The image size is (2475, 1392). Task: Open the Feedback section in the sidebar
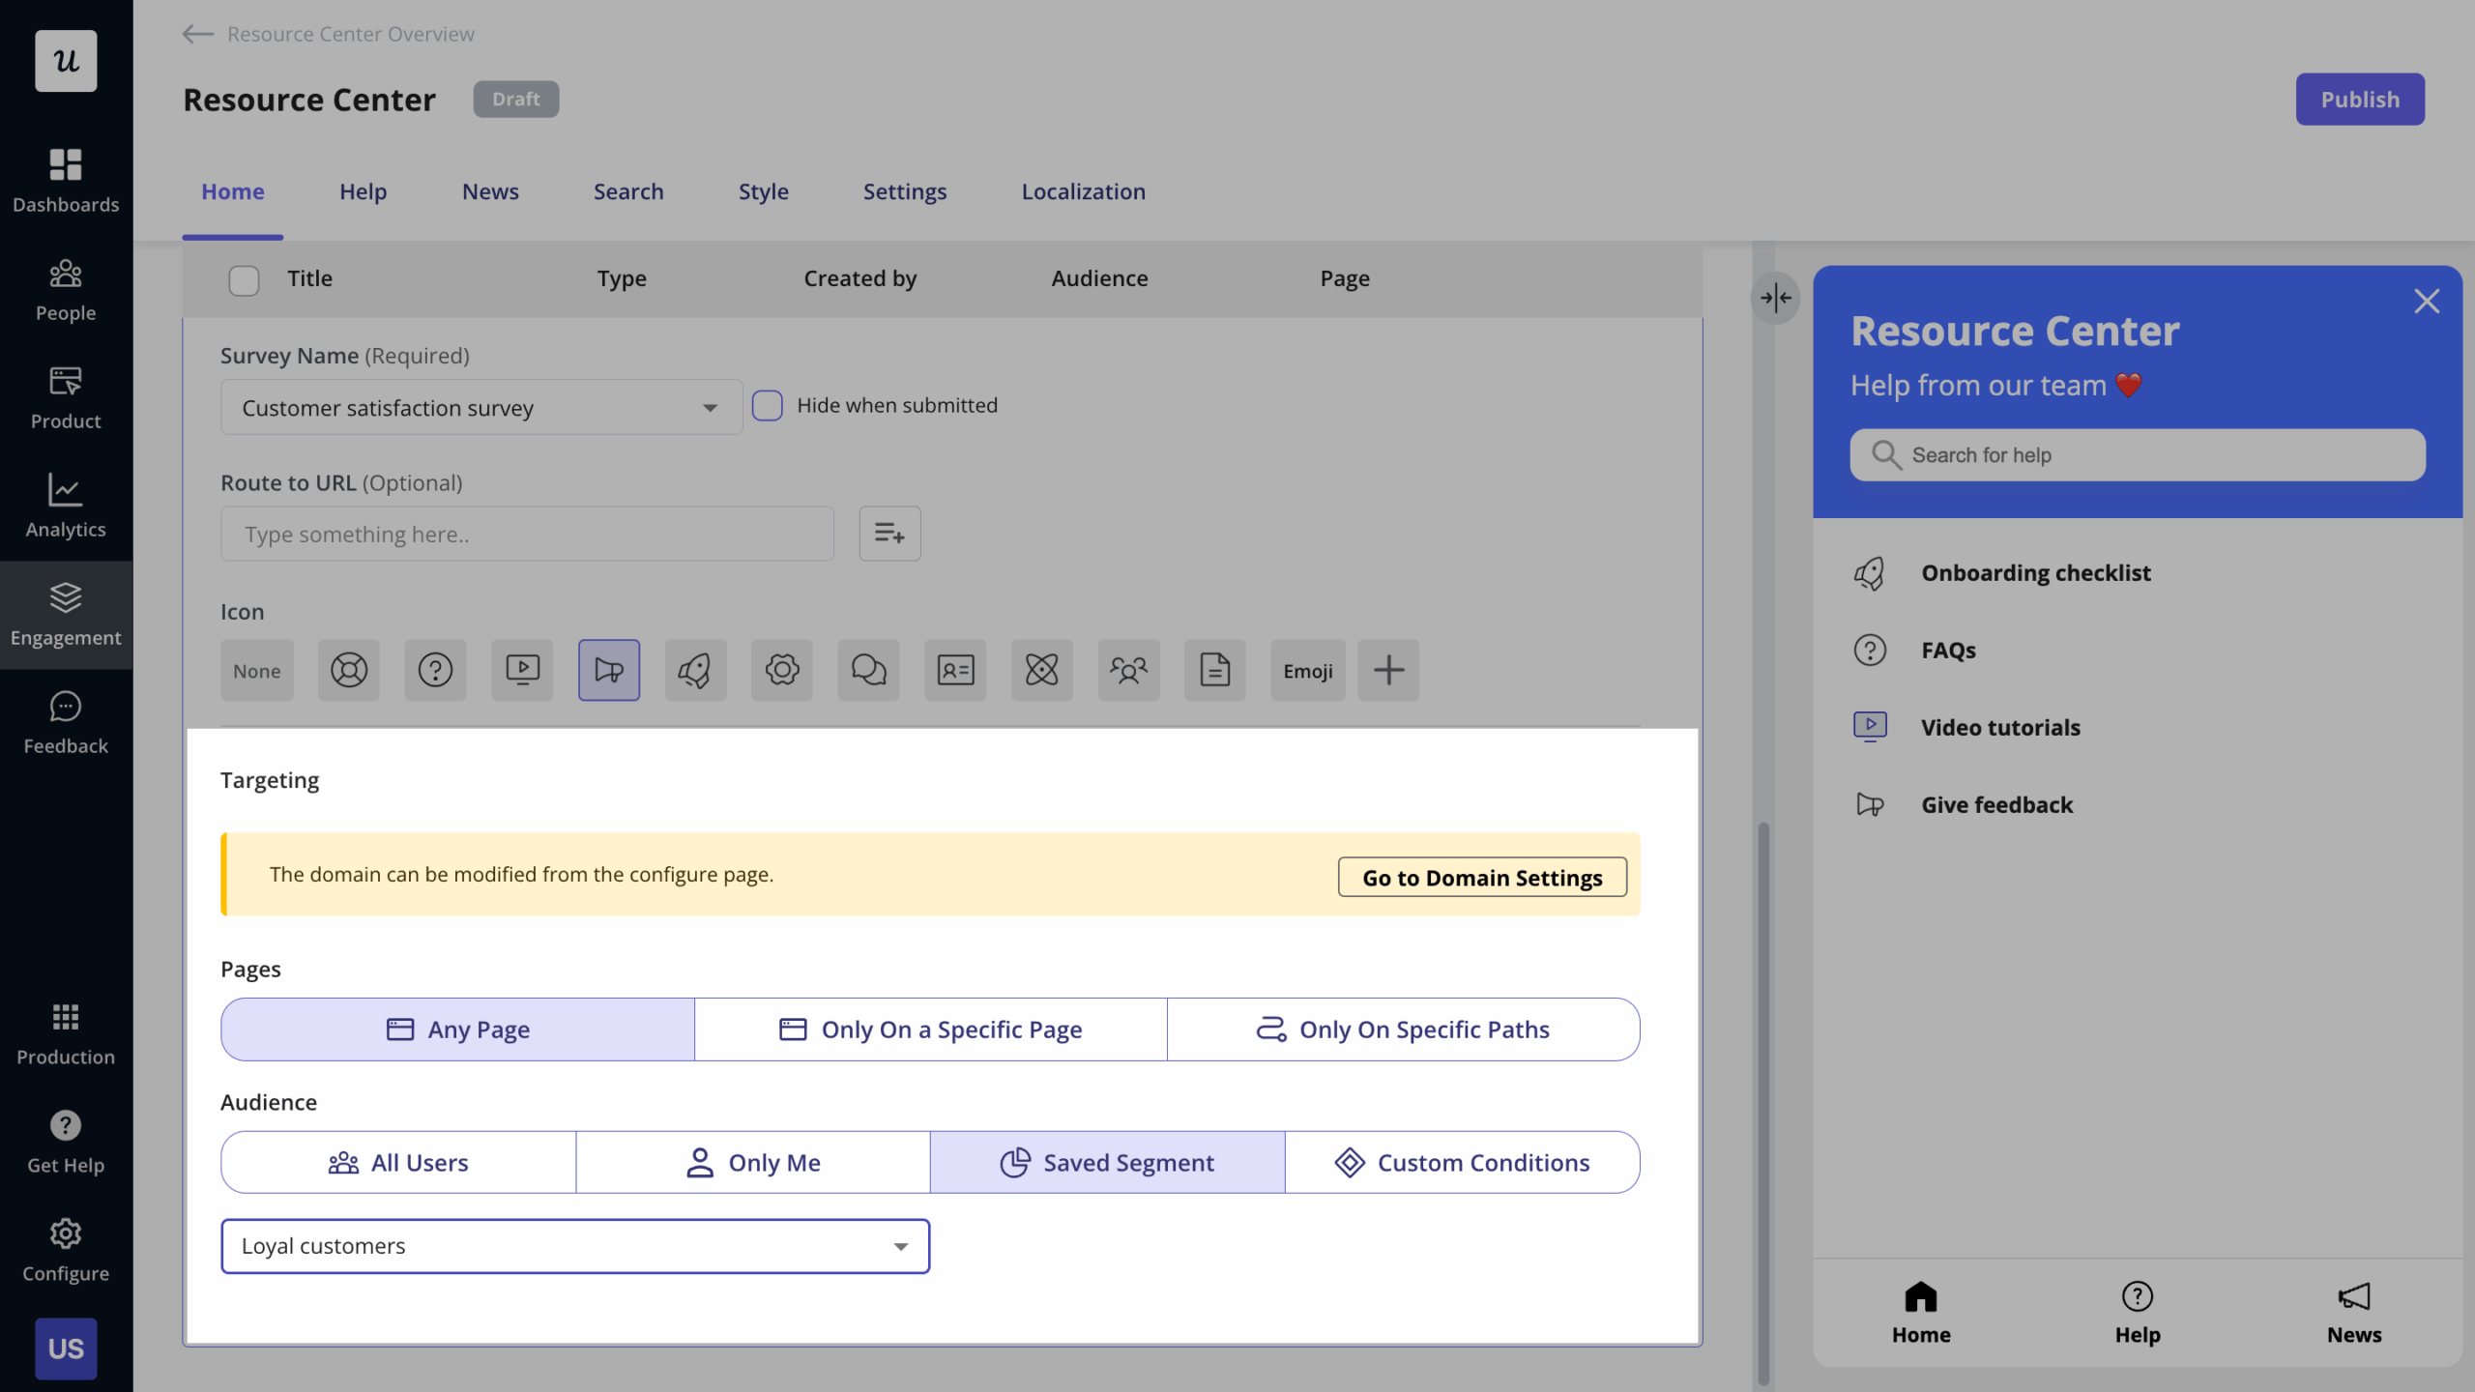pyautogui.click(x=65, y=722)
